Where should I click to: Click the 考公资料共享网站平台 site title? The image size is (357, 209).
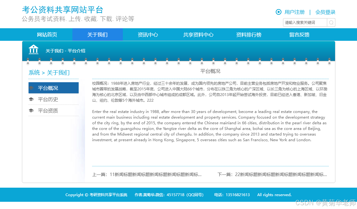(x=63, y=10)
